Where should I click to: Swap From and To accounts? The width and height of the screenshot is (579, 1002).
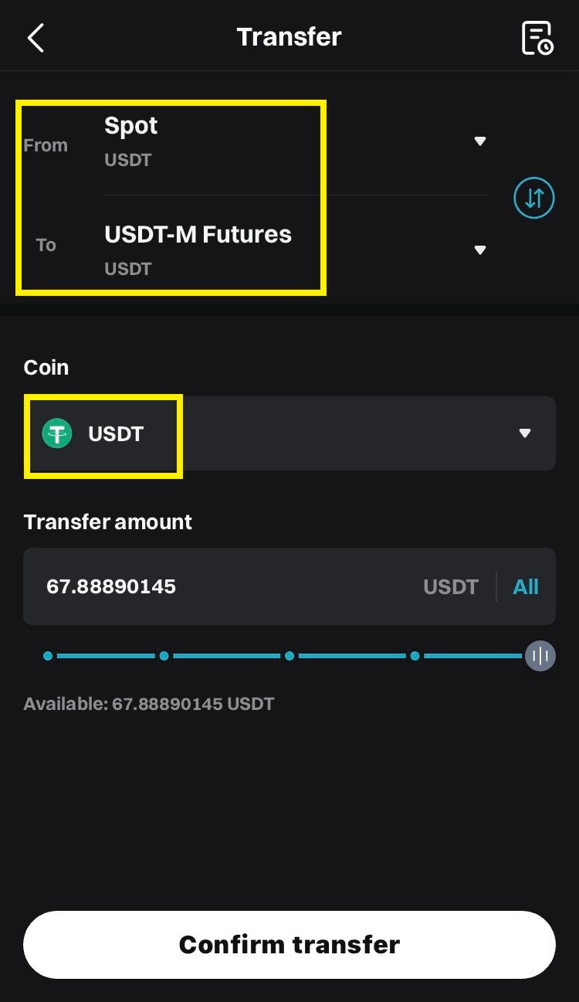(534, 198)
